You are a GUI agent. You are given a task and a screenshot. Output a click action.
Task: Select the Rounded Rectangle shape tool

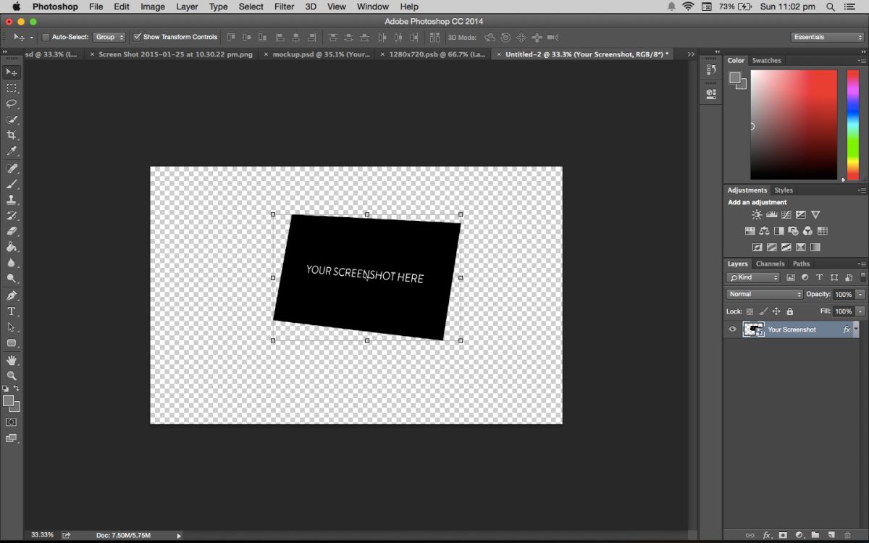pyautogui.click(x=12, y=343)
